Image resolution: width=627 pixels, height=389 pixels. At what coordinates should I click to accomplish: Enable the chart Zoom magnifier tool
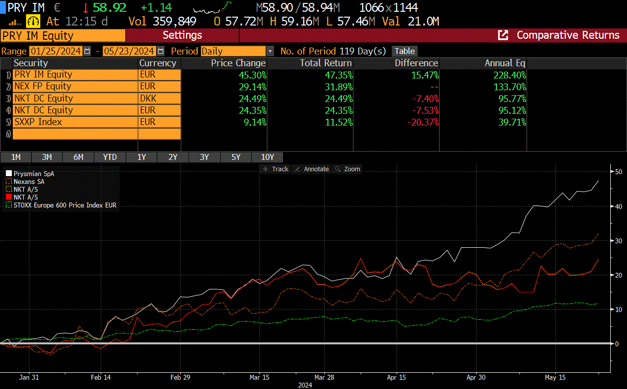point(347,169)
